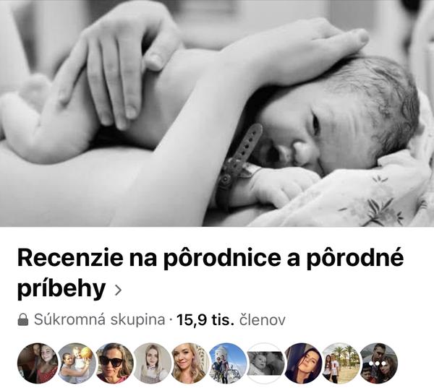This screenshot has width=434, height=388.
Task: Open eighth avatar of dark-haired woman
Action: tap(303, 363)
